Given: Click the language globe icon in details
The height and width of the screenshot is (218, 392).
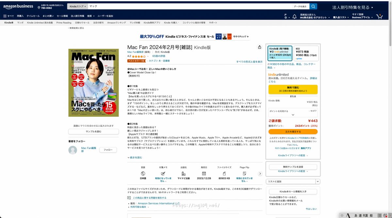Looking at the screenshot, I should click(143, 174).
